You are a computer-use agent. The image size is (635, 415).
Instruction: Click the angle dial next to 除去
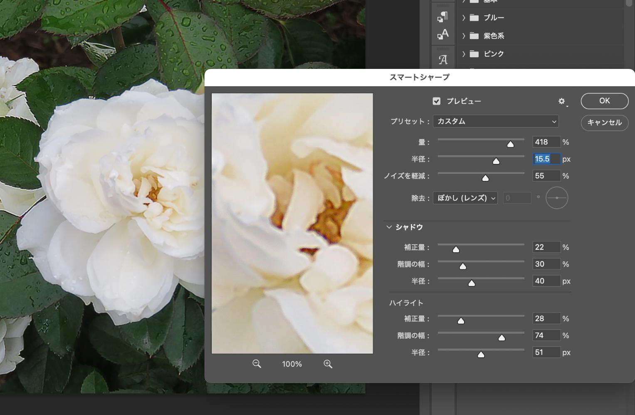coord(556,198)
